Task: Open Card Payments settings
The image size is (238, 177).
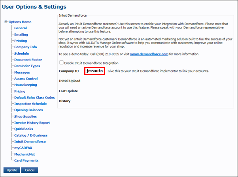Action: (26, 161)
